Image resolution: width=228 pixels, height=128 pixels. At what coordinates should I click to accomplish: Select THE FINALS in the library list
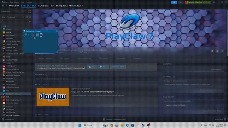pyautogui.click(x=10, y=66)
